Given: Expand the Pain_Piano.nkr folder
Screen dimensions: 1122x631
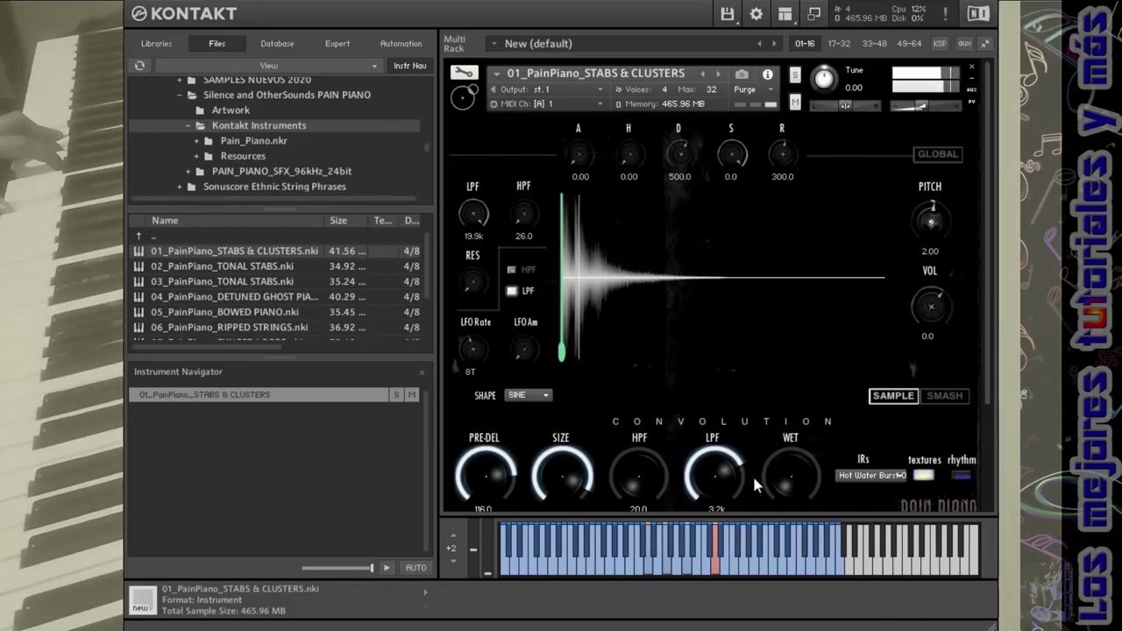Looking at the screenshot, I should [x=196, y=141].
